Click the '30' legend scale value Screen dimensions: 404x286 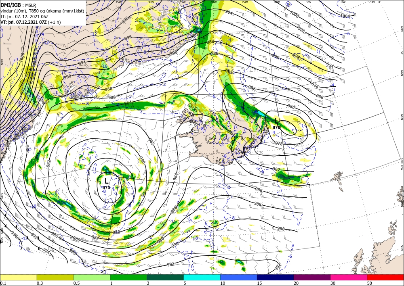(333, 283)
